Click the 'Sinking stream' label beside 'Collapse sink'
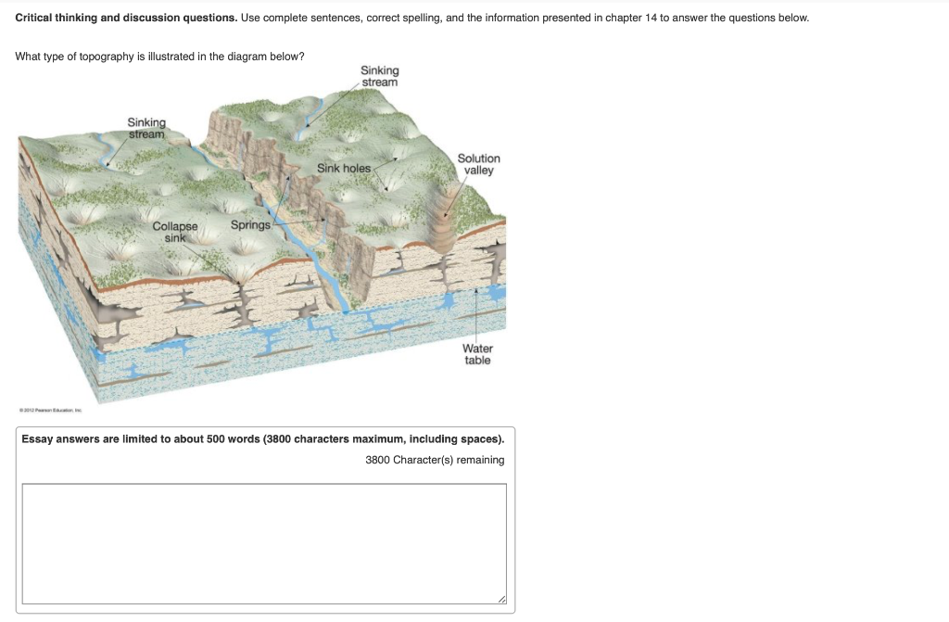Viewport: 949px width, 622px height. [146, 129]
